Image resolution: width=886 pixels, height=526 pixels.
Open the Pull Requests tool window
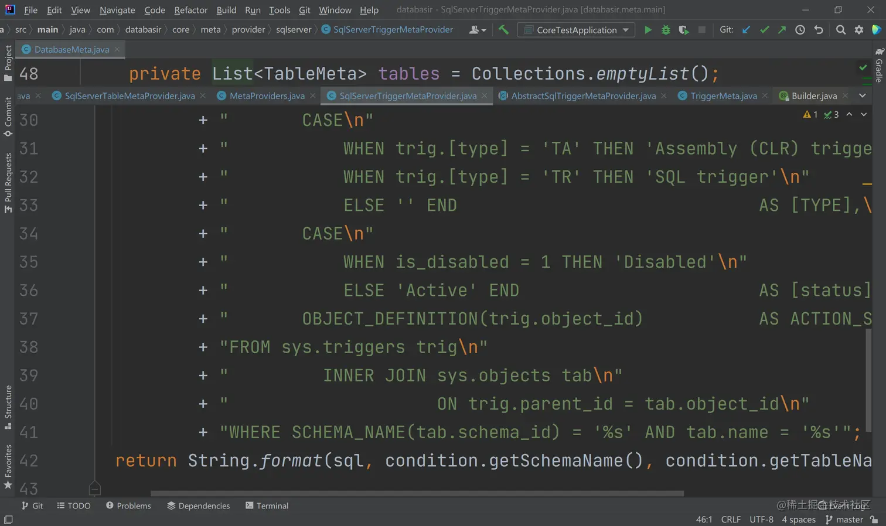(8, 183)
